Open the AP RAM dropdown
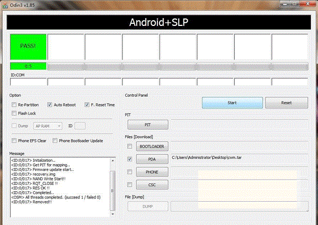This screenshot has height=225, width=318. pos(48,126)
